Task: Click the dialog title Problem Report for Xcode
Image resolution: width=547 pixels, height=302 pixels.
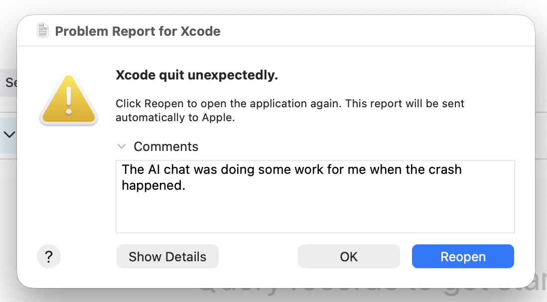Action: point(138,31)
